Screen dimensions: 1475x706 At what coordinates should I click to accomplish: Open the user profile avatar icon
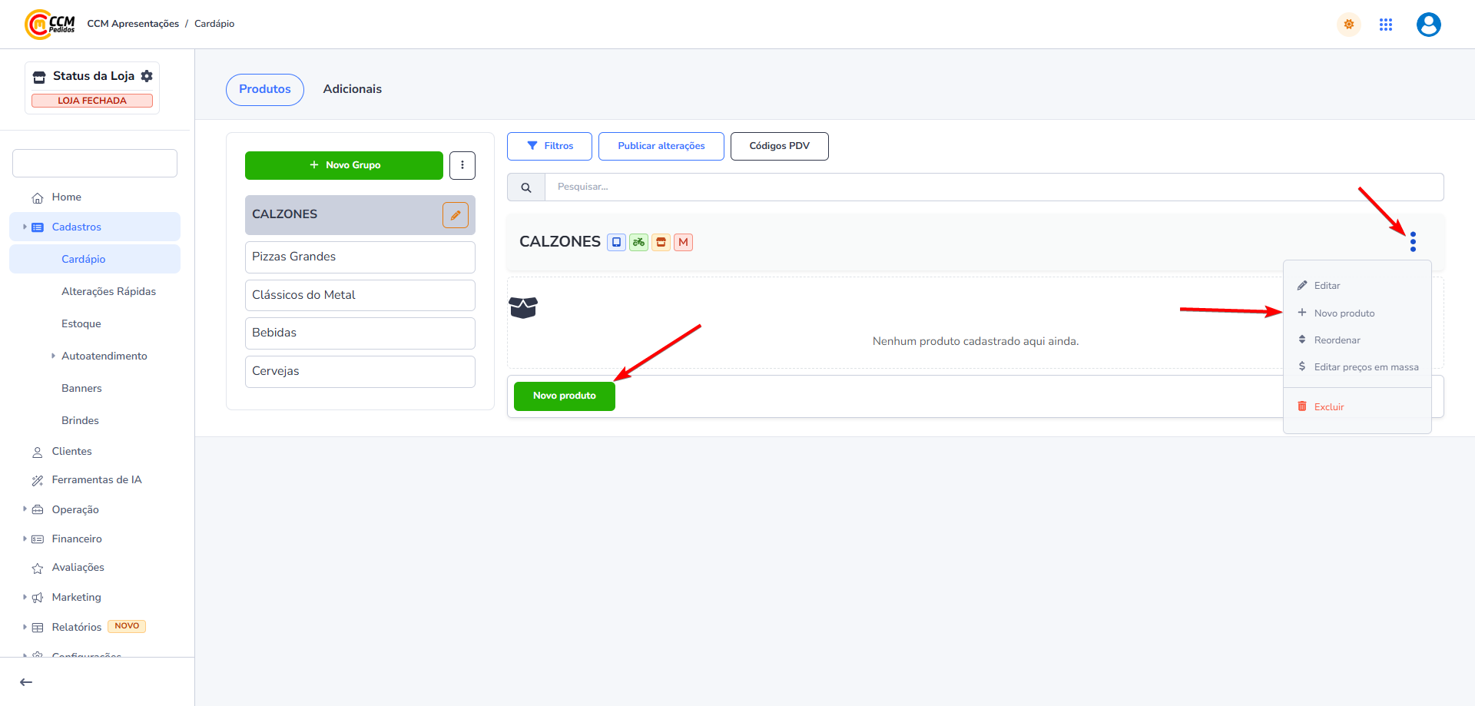pos(1428,25)
